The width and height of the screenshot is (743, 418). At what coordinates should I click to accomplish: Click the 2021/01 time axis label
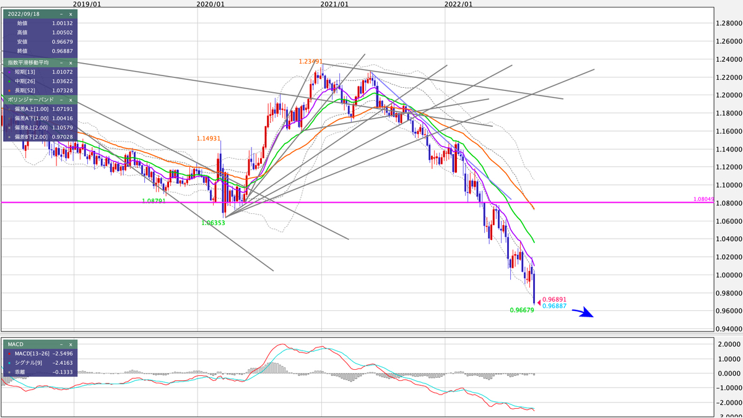pos(334,4)
